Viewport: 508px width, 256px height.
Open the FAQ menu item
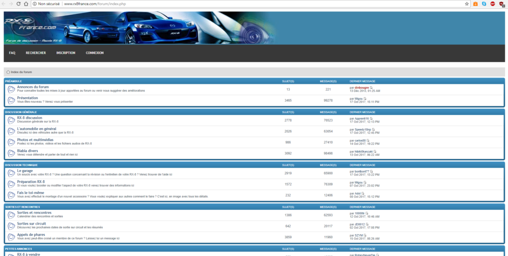tap(12, 53)
